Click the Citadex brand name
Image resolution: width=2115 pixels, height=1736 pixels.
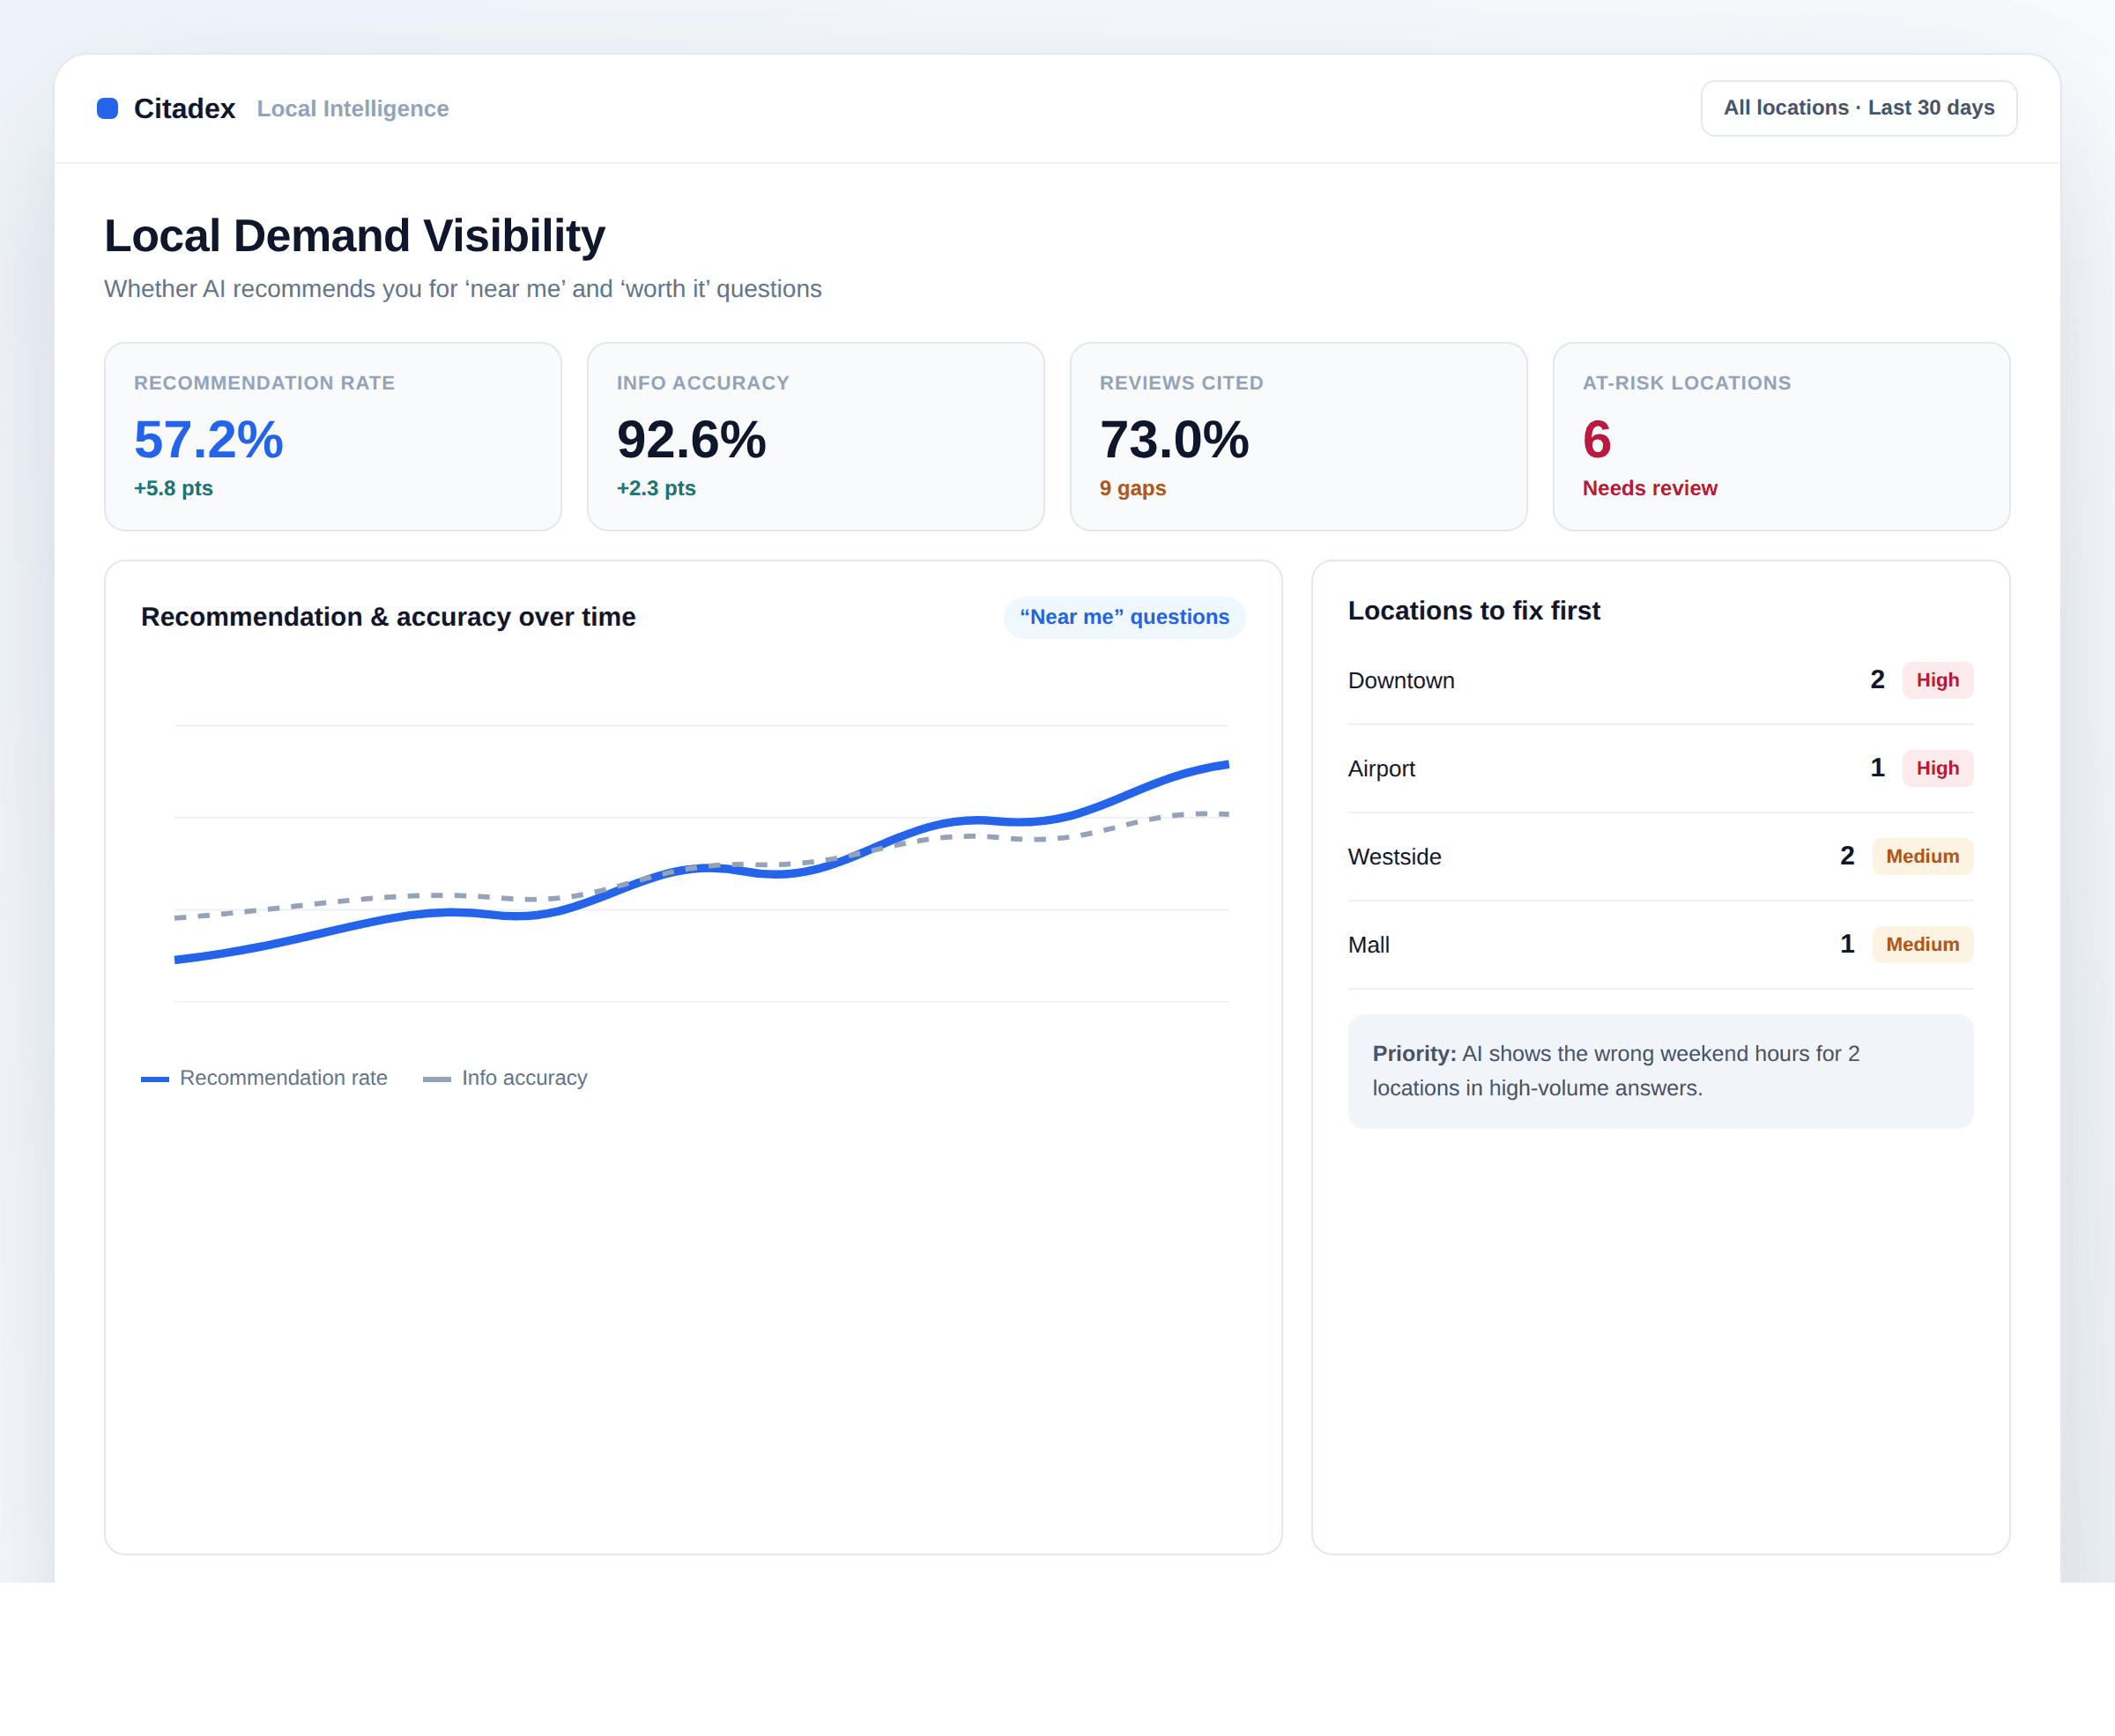coord(184,108)
